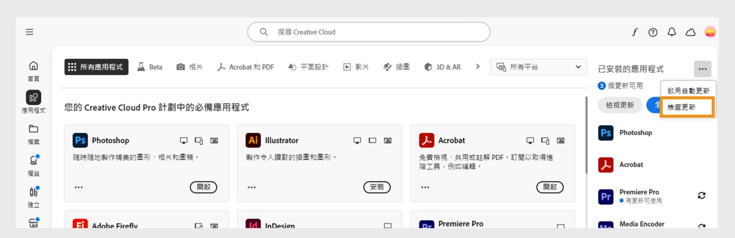The width and height of the screenshot is (735, 238).
Task: Click Acrobat card web platform icon
Action: click(x=561, y=141)
